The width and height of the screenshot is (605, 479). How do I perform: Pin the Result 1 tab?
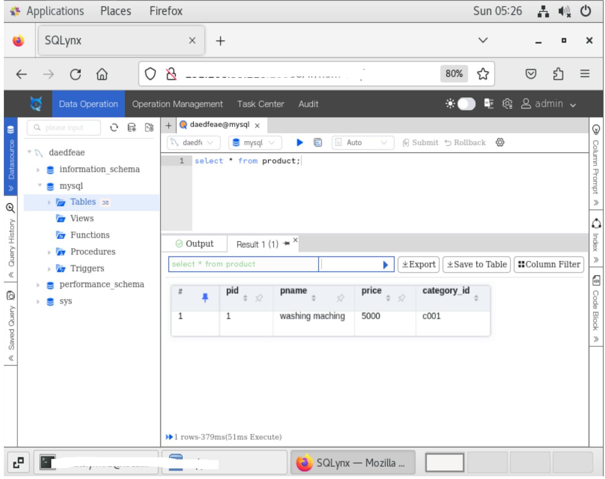tap(286, 243)
